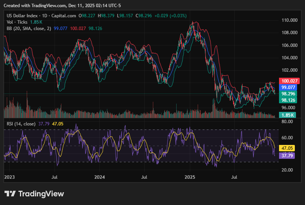This screenshot has width=305, height=205.
Task: Click the 2024 label on time axis
Action: point(99,177)
